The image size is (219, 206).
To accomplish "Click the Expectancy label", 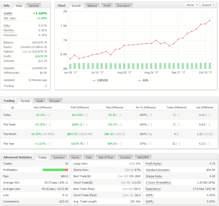I will tap(153, 189).
